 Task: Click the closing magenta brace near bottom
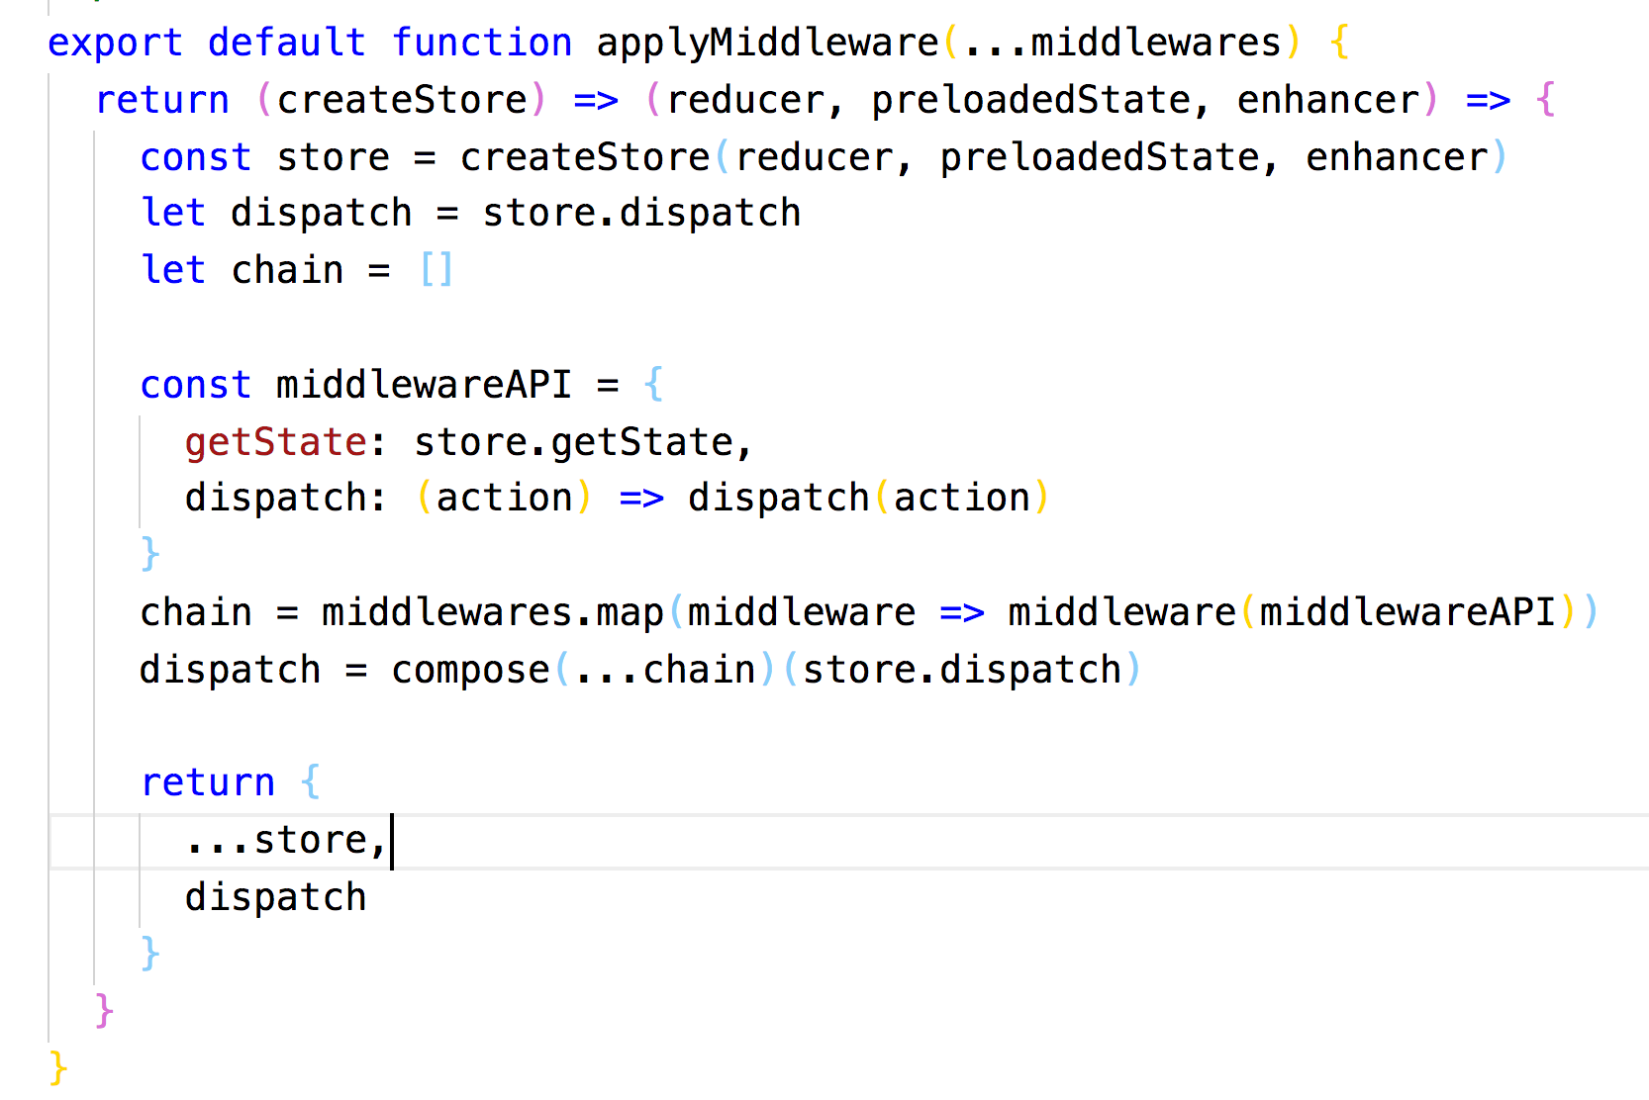104,1011
